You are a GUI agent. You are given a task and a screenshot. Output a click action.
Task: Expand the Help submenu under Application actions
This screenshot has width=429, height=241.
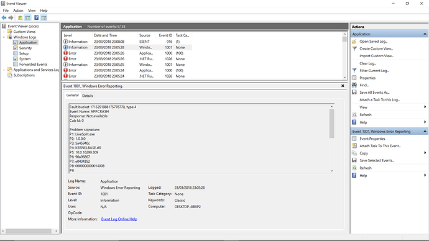[425, 122]
